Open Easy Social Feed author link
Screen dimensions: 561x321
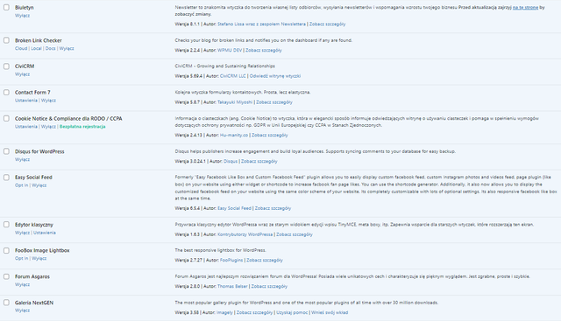coord(234,208)
